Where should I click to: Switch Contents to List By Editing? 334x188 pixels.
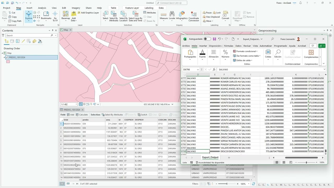pos(23,41)
